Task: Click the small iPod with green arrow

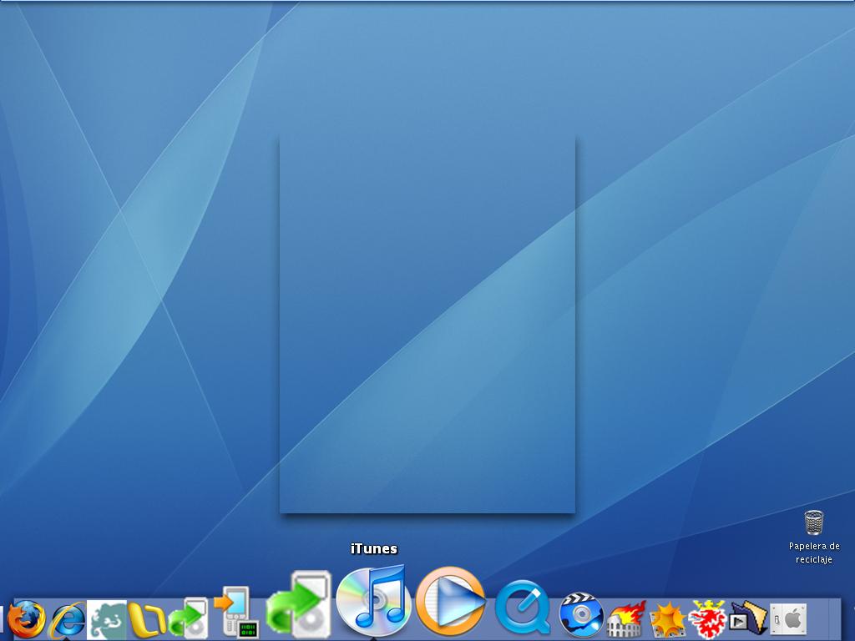Action: pos(188,618)
